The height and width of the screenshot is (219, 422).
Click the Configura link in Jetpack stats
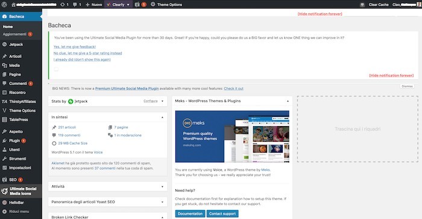click(151, 101)
